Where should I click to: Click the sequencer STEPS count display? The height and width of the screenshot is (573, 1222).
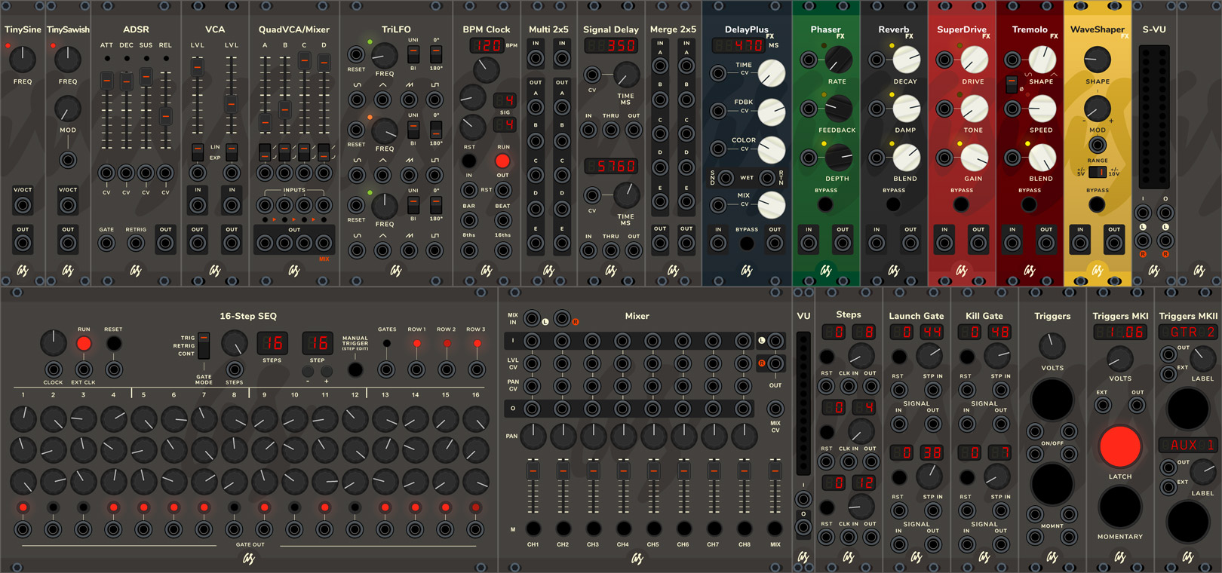pos(272,343)
